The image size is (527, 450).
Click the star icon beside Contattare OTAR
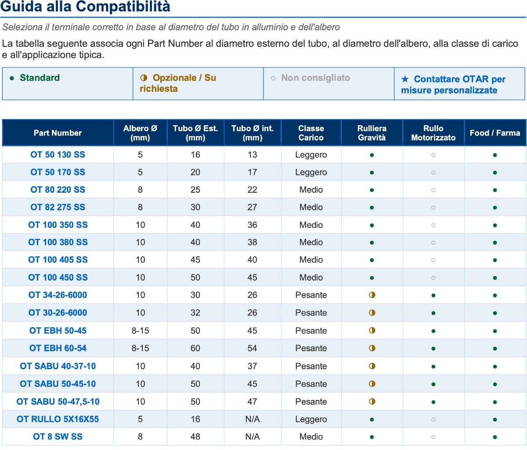[x=405, y=79]
